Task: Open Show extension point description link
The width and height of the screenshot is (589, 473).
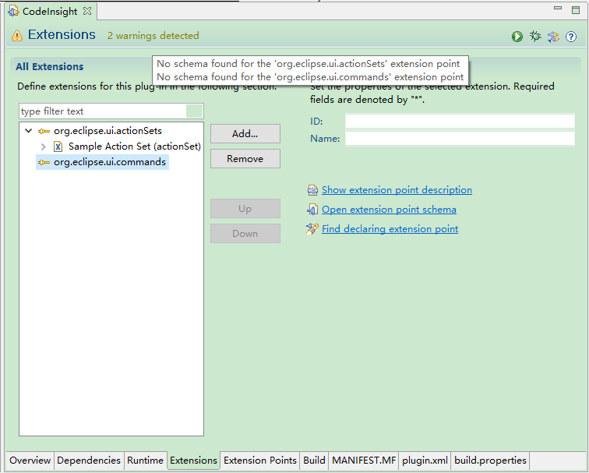Action: tap(397, 190)
